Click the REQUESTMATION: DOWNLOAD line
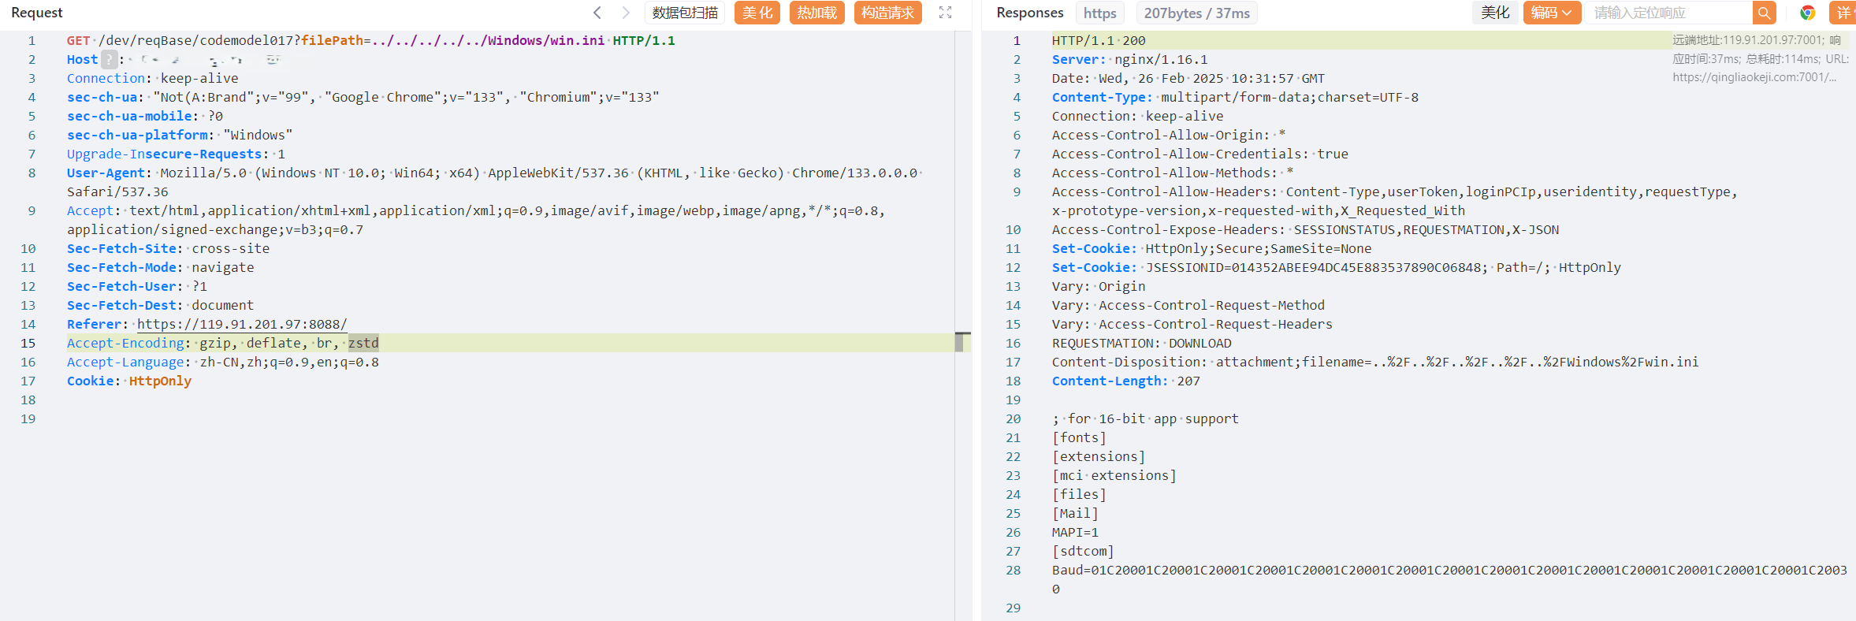This screenshot has width=1856, height=621. [x=1141, y=343]
